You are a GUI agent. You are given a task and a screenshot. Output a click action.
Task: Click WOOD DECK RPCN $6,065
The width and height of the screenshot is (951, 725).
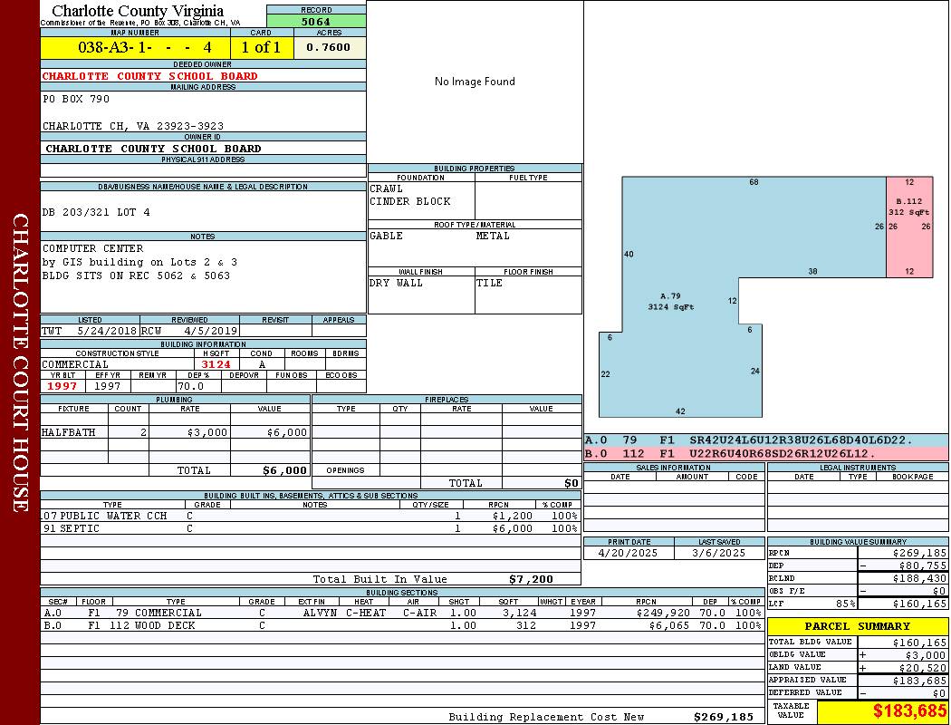(669, 625)
